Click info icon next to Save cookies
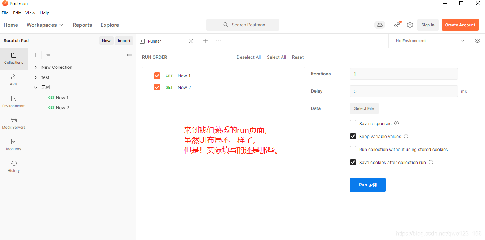 pyautogui.click(x=431, y=162)
